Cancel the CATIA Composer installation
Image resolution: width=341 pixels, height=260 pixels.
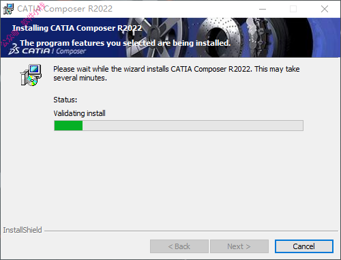[x=304, y=246]
